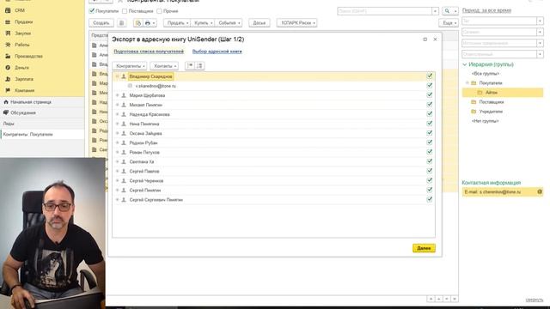Click the Период: за все время link

pos(486,10)
